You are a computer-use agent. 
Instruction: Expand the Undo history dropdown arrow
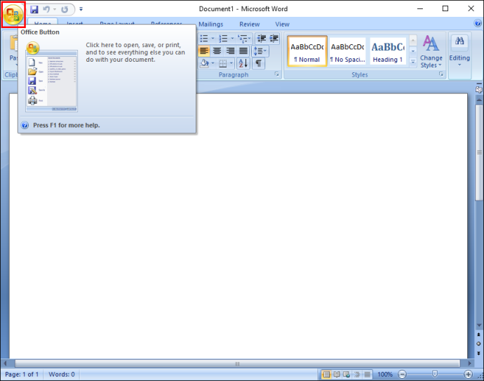[55, 9]
